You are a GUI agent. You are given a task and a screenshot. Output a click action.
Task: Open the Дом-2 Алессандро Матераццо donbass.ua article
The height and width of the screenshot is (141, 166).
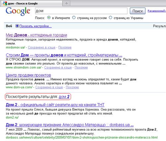click(70, 125)
